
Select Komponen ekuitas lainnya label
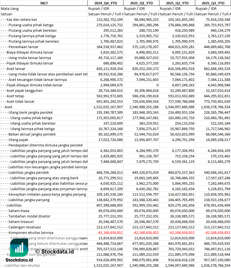(x=31, y=233)
